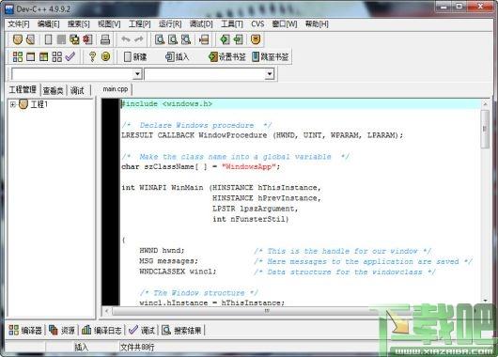
Task: Click the third magnifier search icon
Action: point(185,39)
